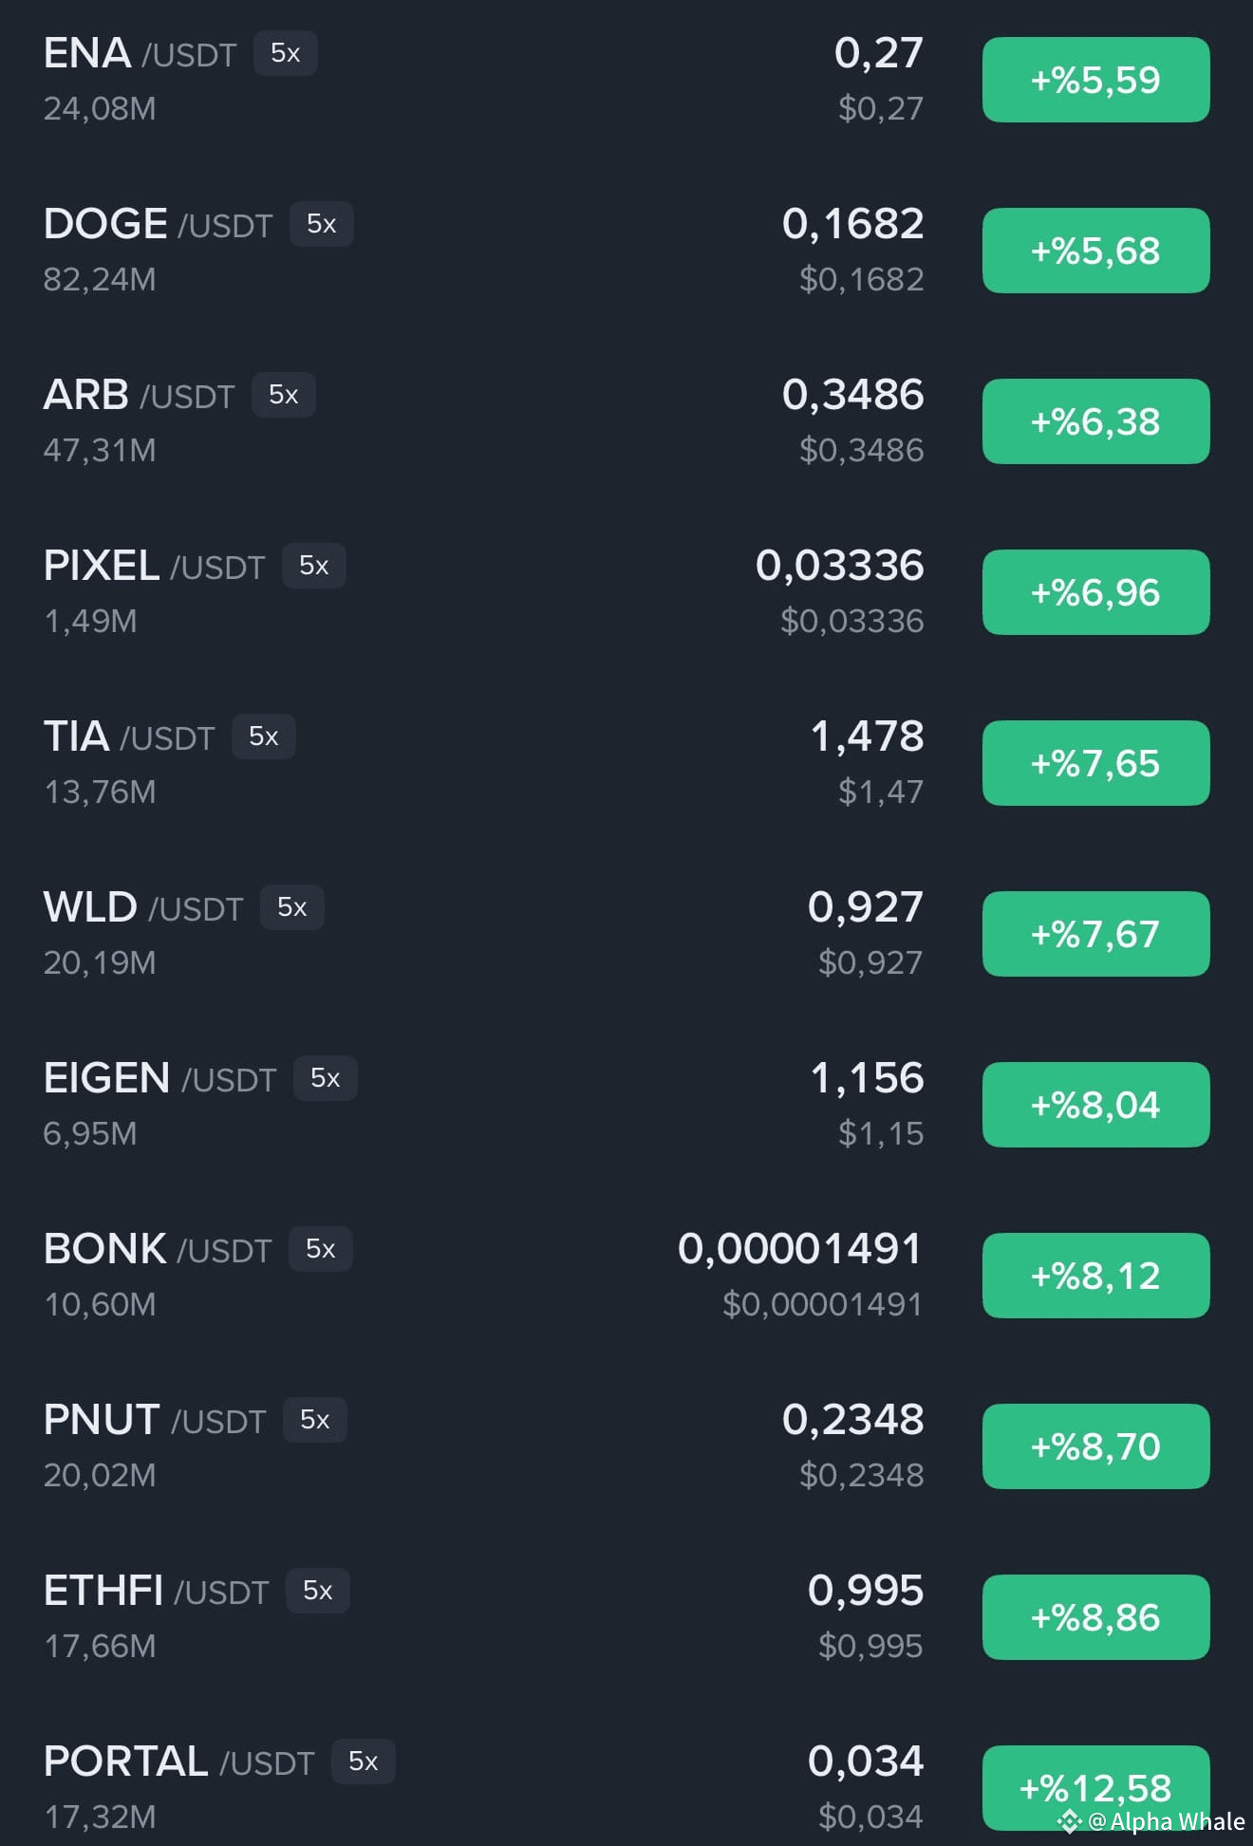The image size is (1253, 1846).
Task: Tap the 5x leverage tag beside PNUT
Action: tap(315, 1420)
